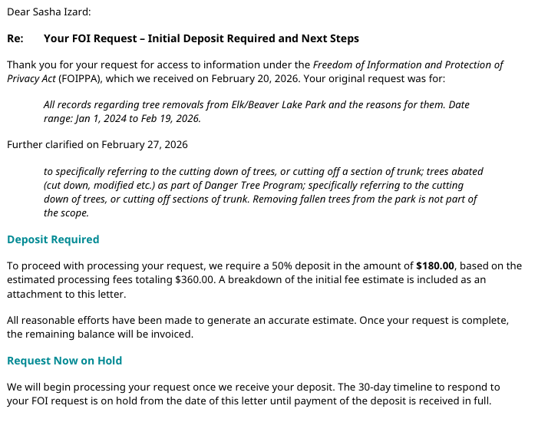Click 'the remaining balance will be invoiced.' line
538x422 pixels.
(x=101, y=334)
